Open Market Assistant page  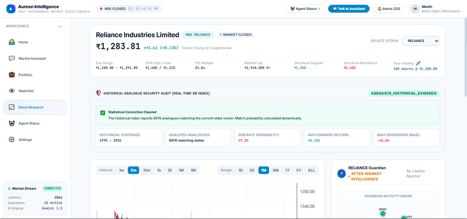[35, 58]
